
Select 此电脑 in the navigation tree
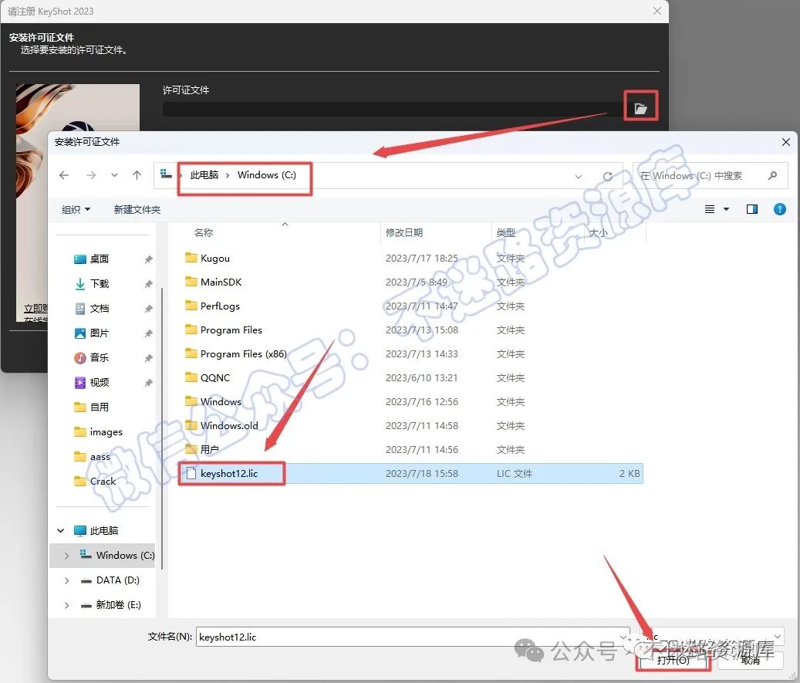103,531
